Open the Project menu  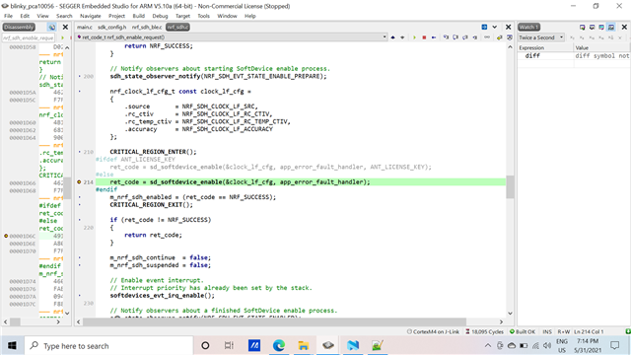tap(116, 16)
